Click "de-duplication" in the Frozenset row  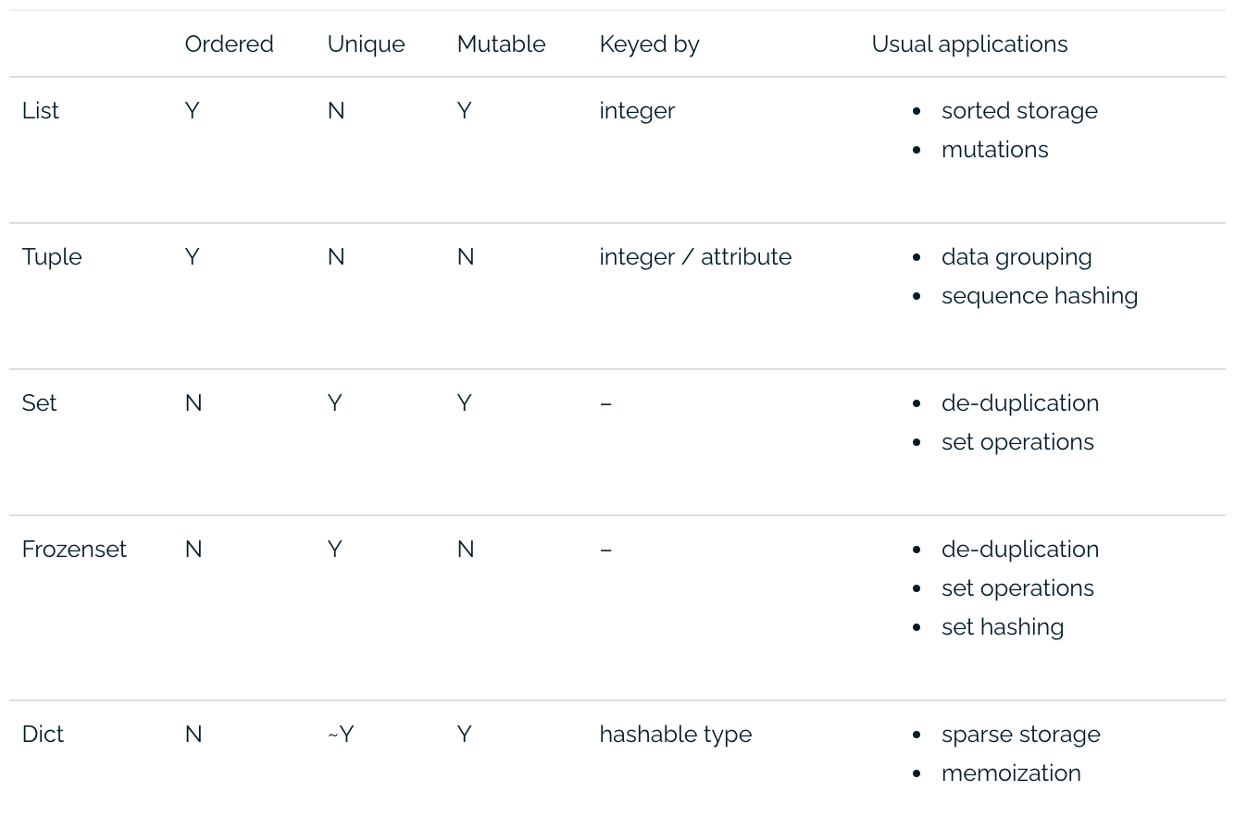(x=1019, y=550)
